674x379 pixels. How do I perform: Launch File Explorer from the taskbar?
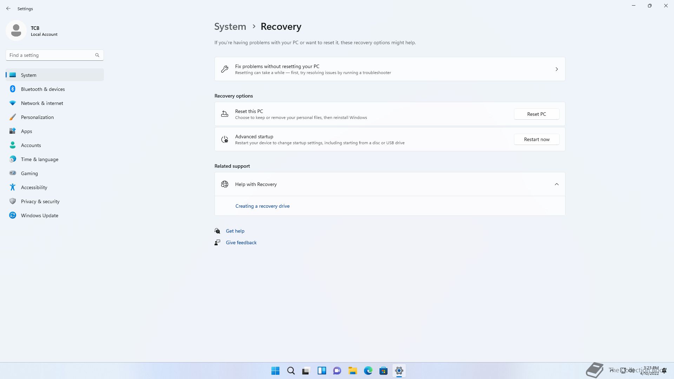pyautogui.click(x=353, y=371)
